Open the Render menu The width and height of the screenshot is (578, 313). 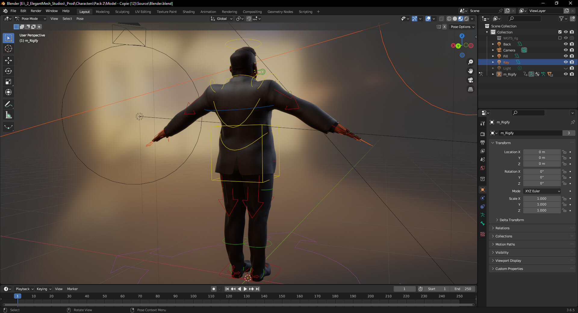[36, 11]
